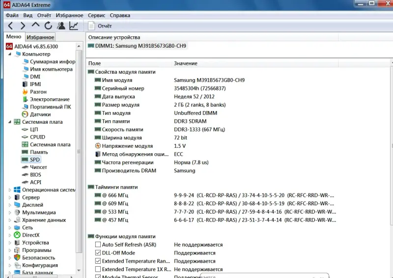Collapse the Компьютер tree branch
Image resolution: width=393 pixels, height=278 pixels.
click(10, 54)
